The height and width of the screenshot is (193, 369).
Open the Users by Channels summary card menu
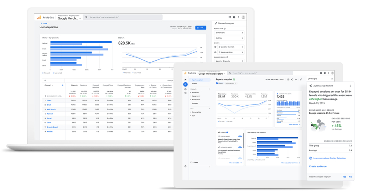[x=242, y=61]
